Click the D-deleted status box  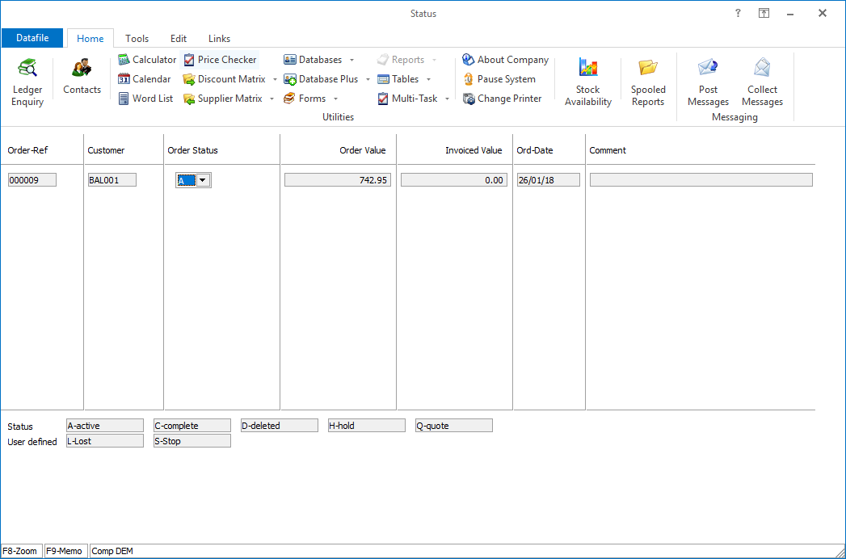point(280,426)
